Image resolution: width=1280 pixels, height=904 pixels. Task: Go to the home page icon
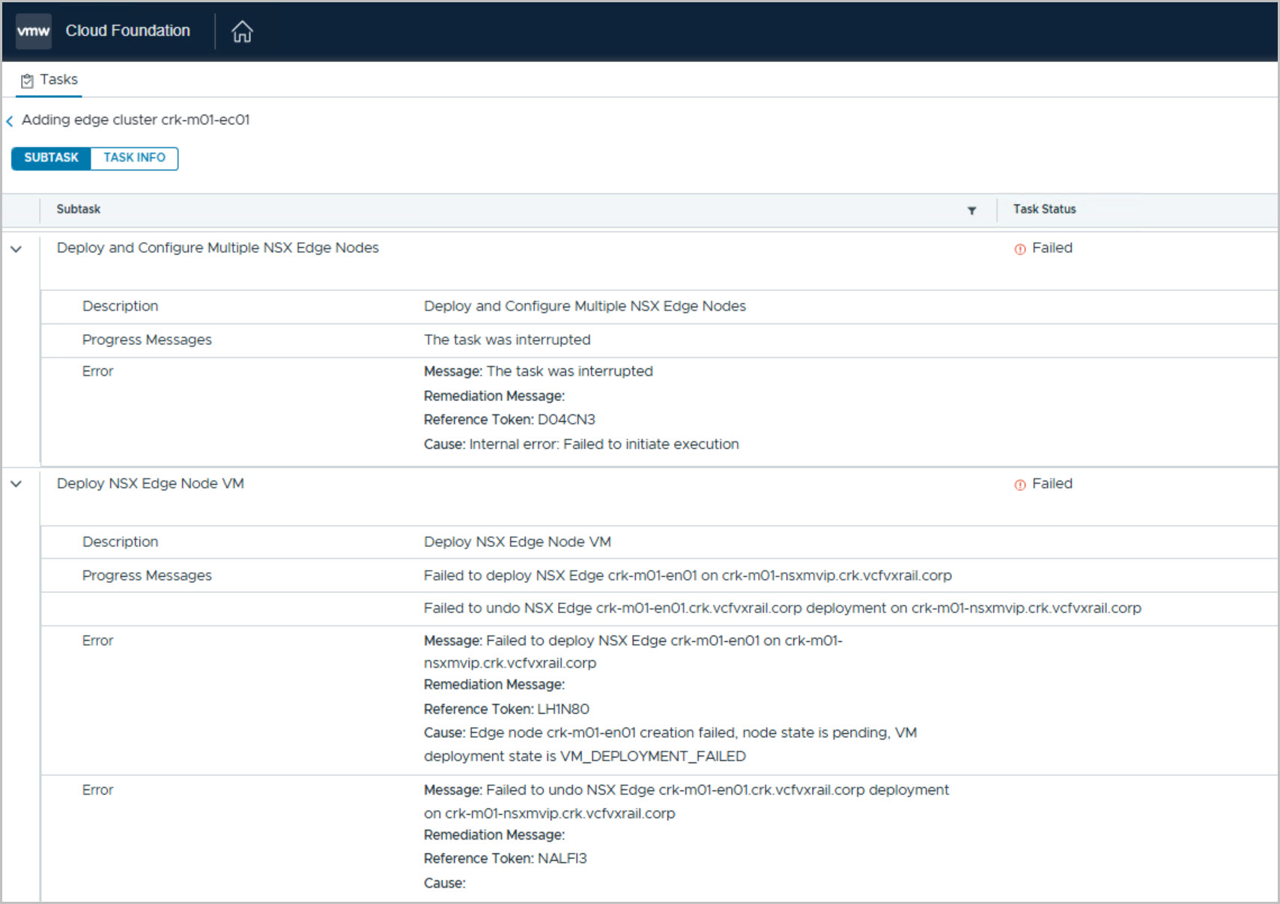242,31
